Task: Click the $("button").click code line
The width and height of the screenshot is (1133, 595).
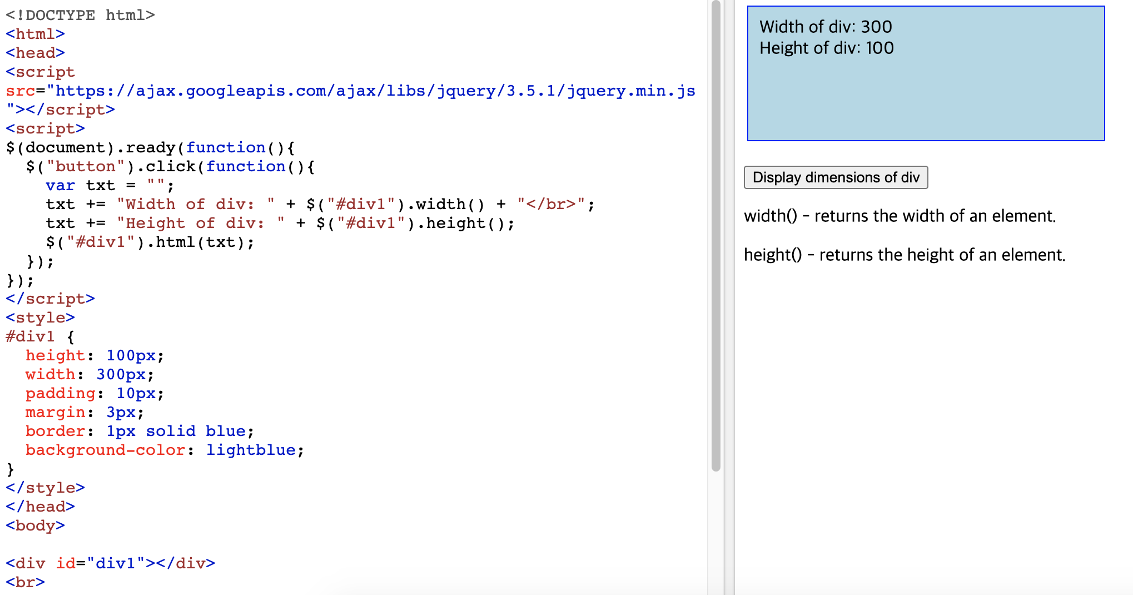Action: click(x=170, y=166)
